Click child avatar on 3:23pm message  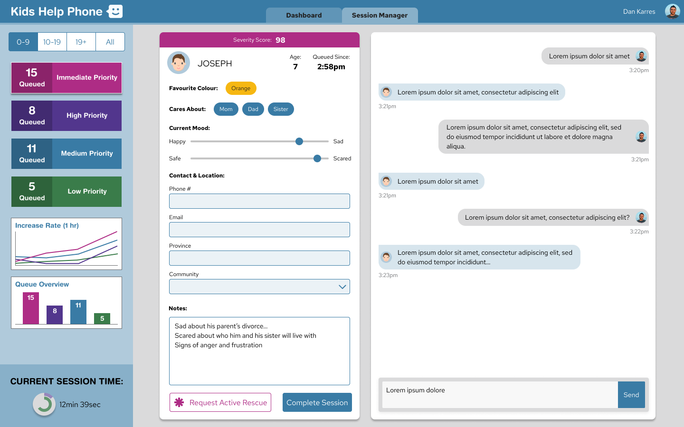pos(386,257)
